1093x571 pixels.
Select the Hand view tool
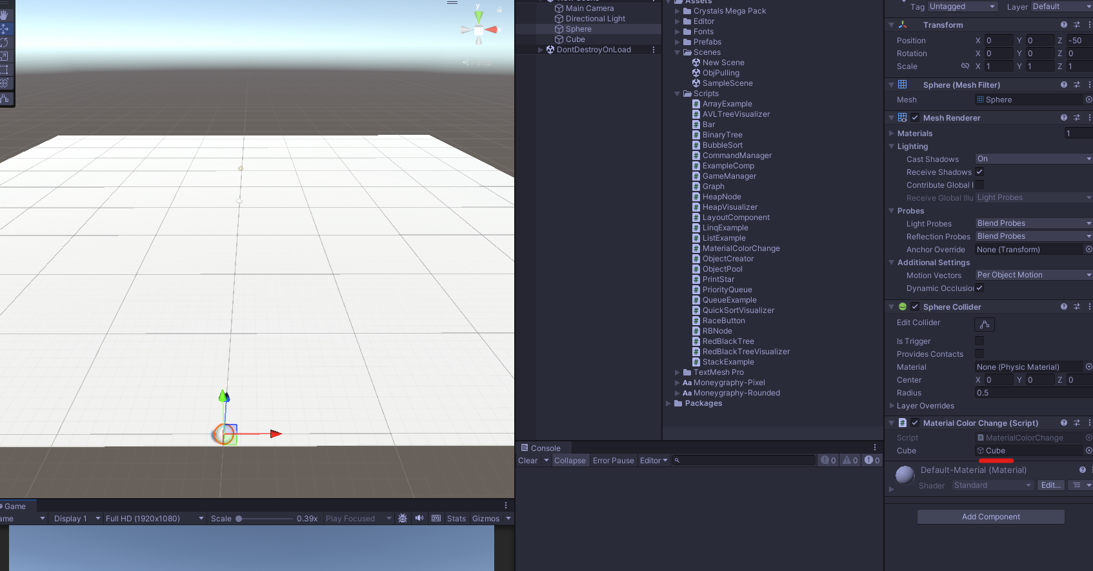(4, 15)
